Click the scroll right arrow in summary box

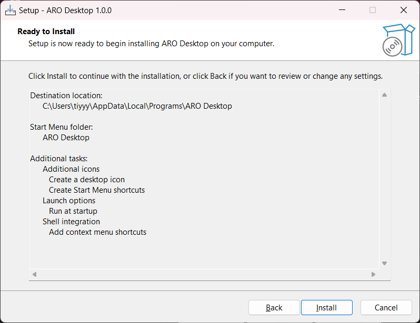(x=373, y=274)
